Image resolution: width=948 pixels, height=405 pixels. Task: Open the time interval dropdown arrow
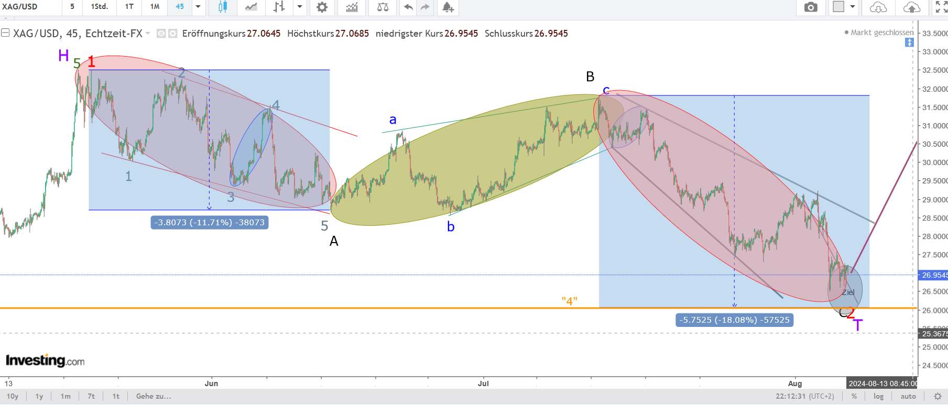point(198,7)
